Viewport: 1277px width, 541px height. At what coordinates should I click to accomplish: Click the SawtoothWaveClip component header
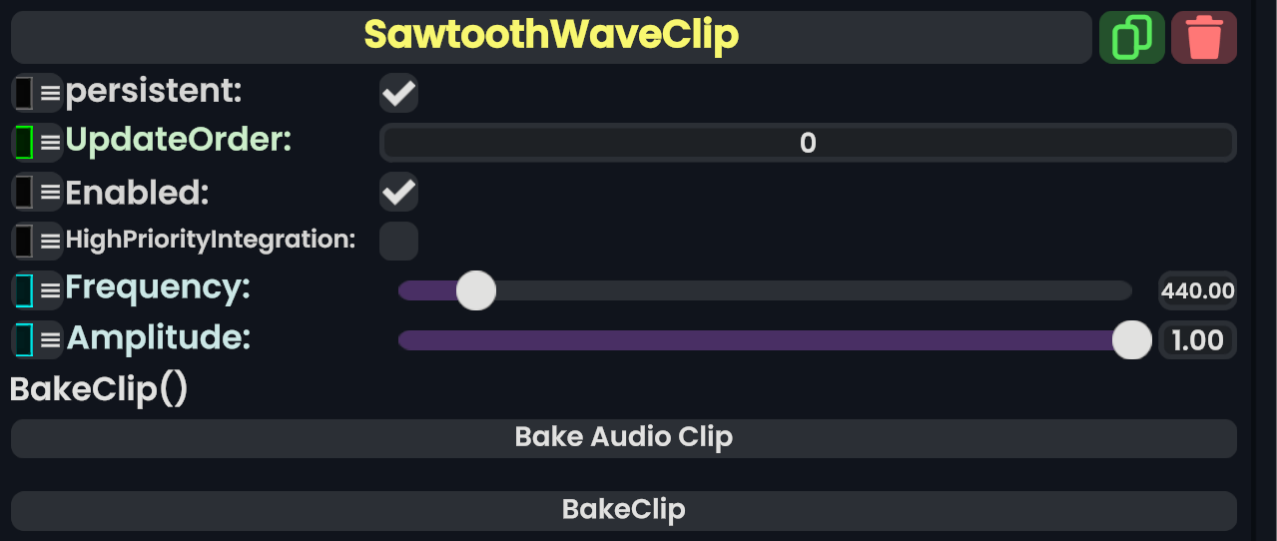[550, 37]
